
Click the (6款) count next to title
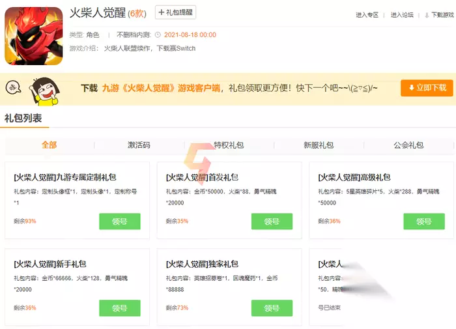[x=137, y=14]
